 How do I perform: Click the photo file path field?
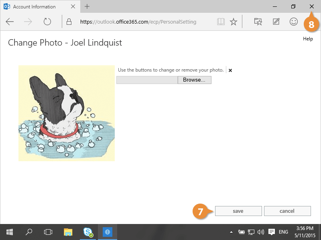click(147, 80)
